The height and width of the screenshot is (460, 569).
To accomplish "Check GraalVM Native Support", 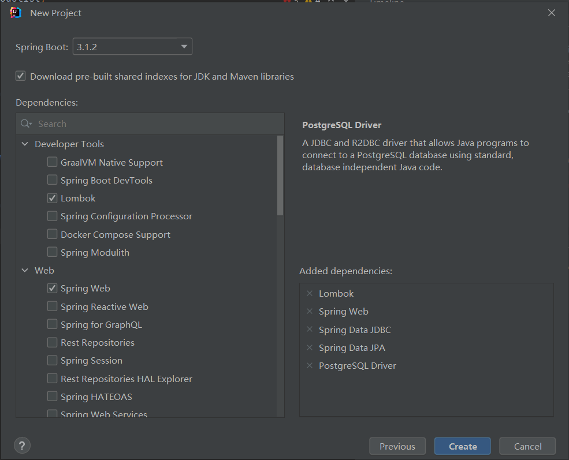I will (x=52, y=162).
